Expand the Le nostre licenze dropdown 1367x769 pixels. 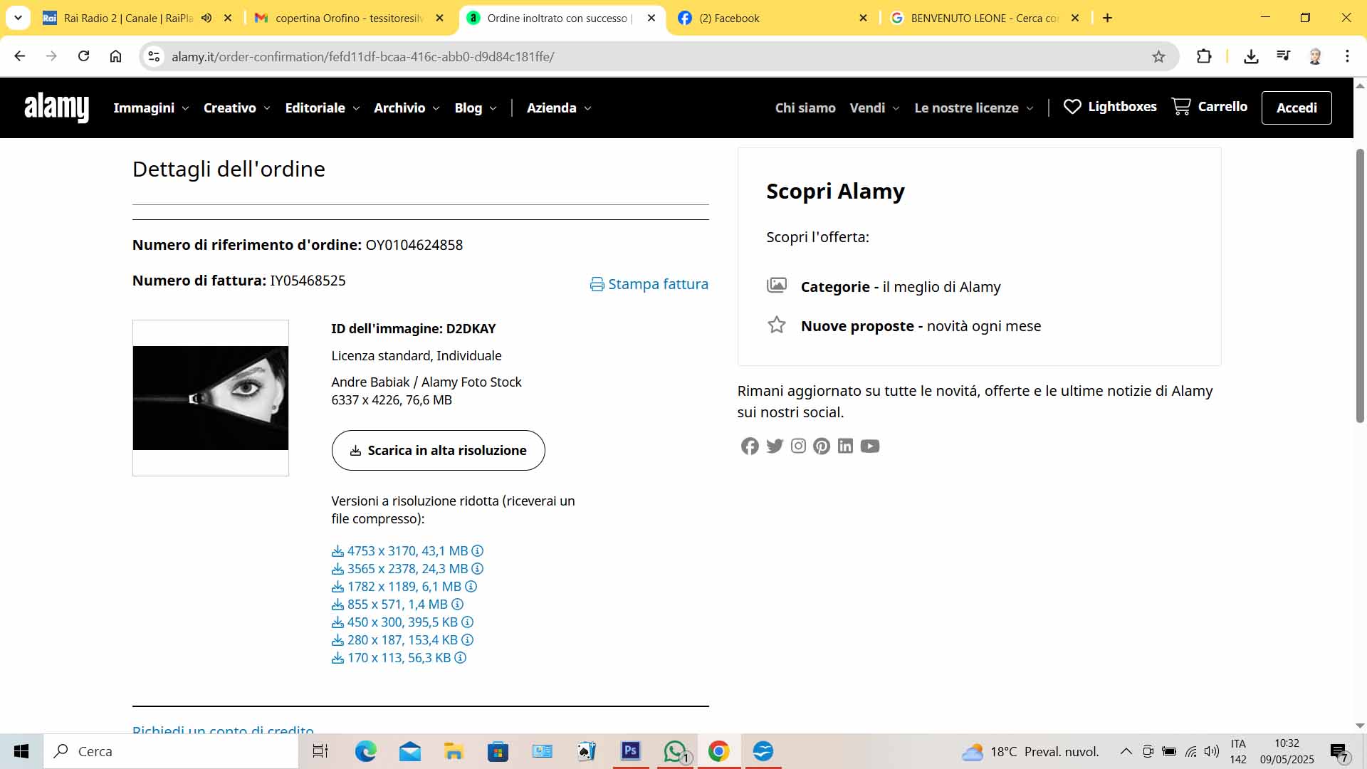[973, 108]
